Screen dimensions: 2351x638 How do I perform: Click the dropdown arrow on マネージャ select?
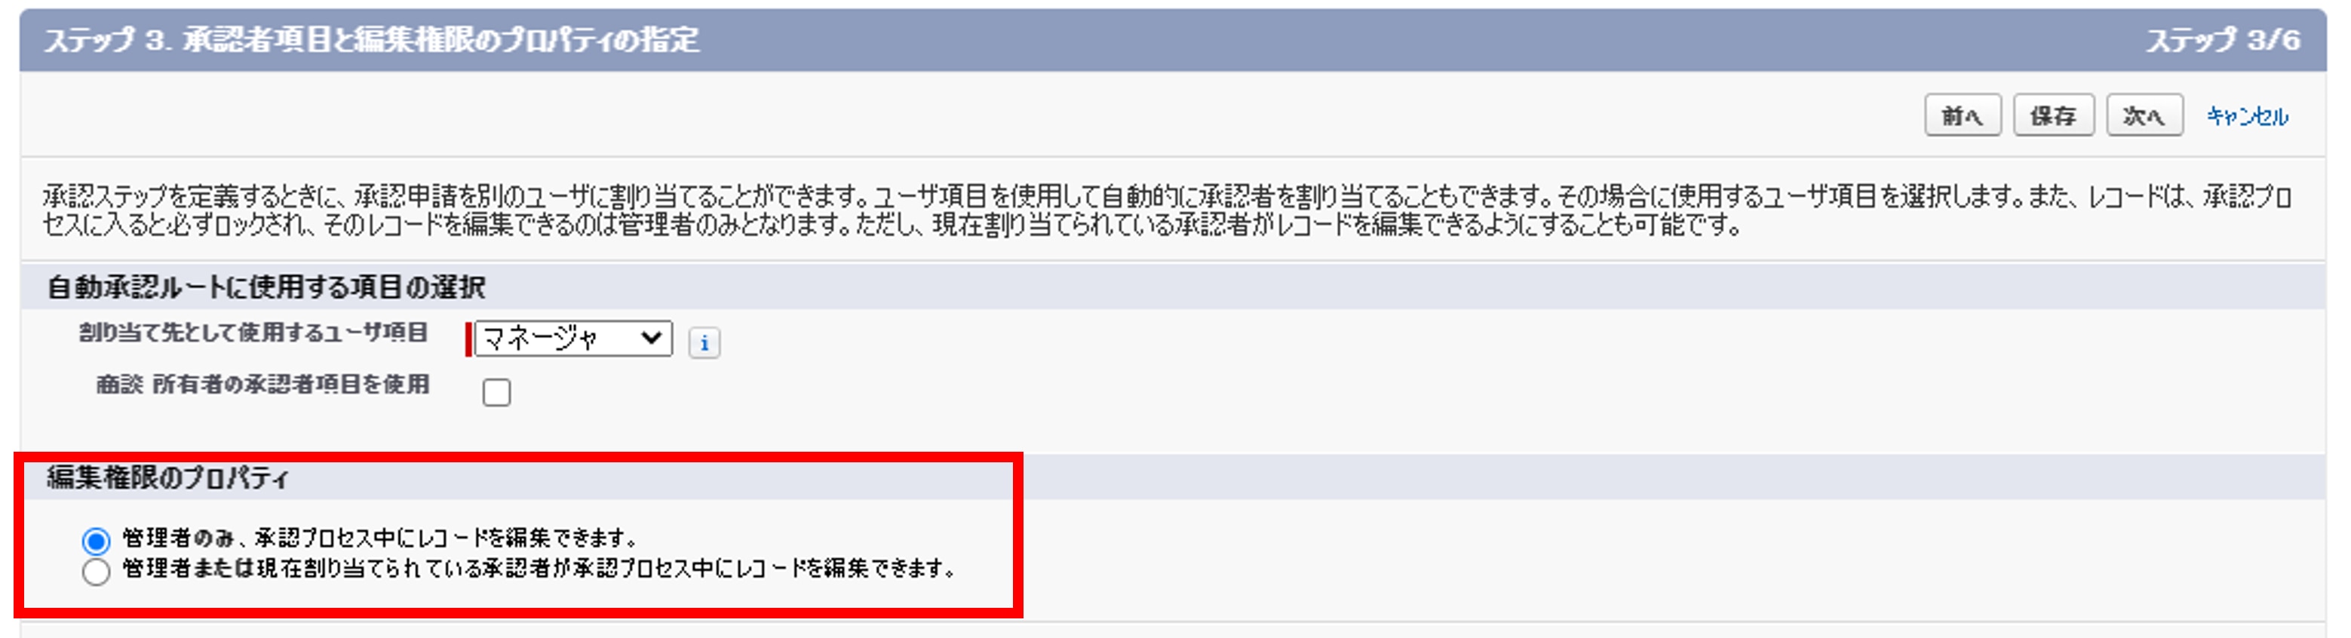point(651,339)
